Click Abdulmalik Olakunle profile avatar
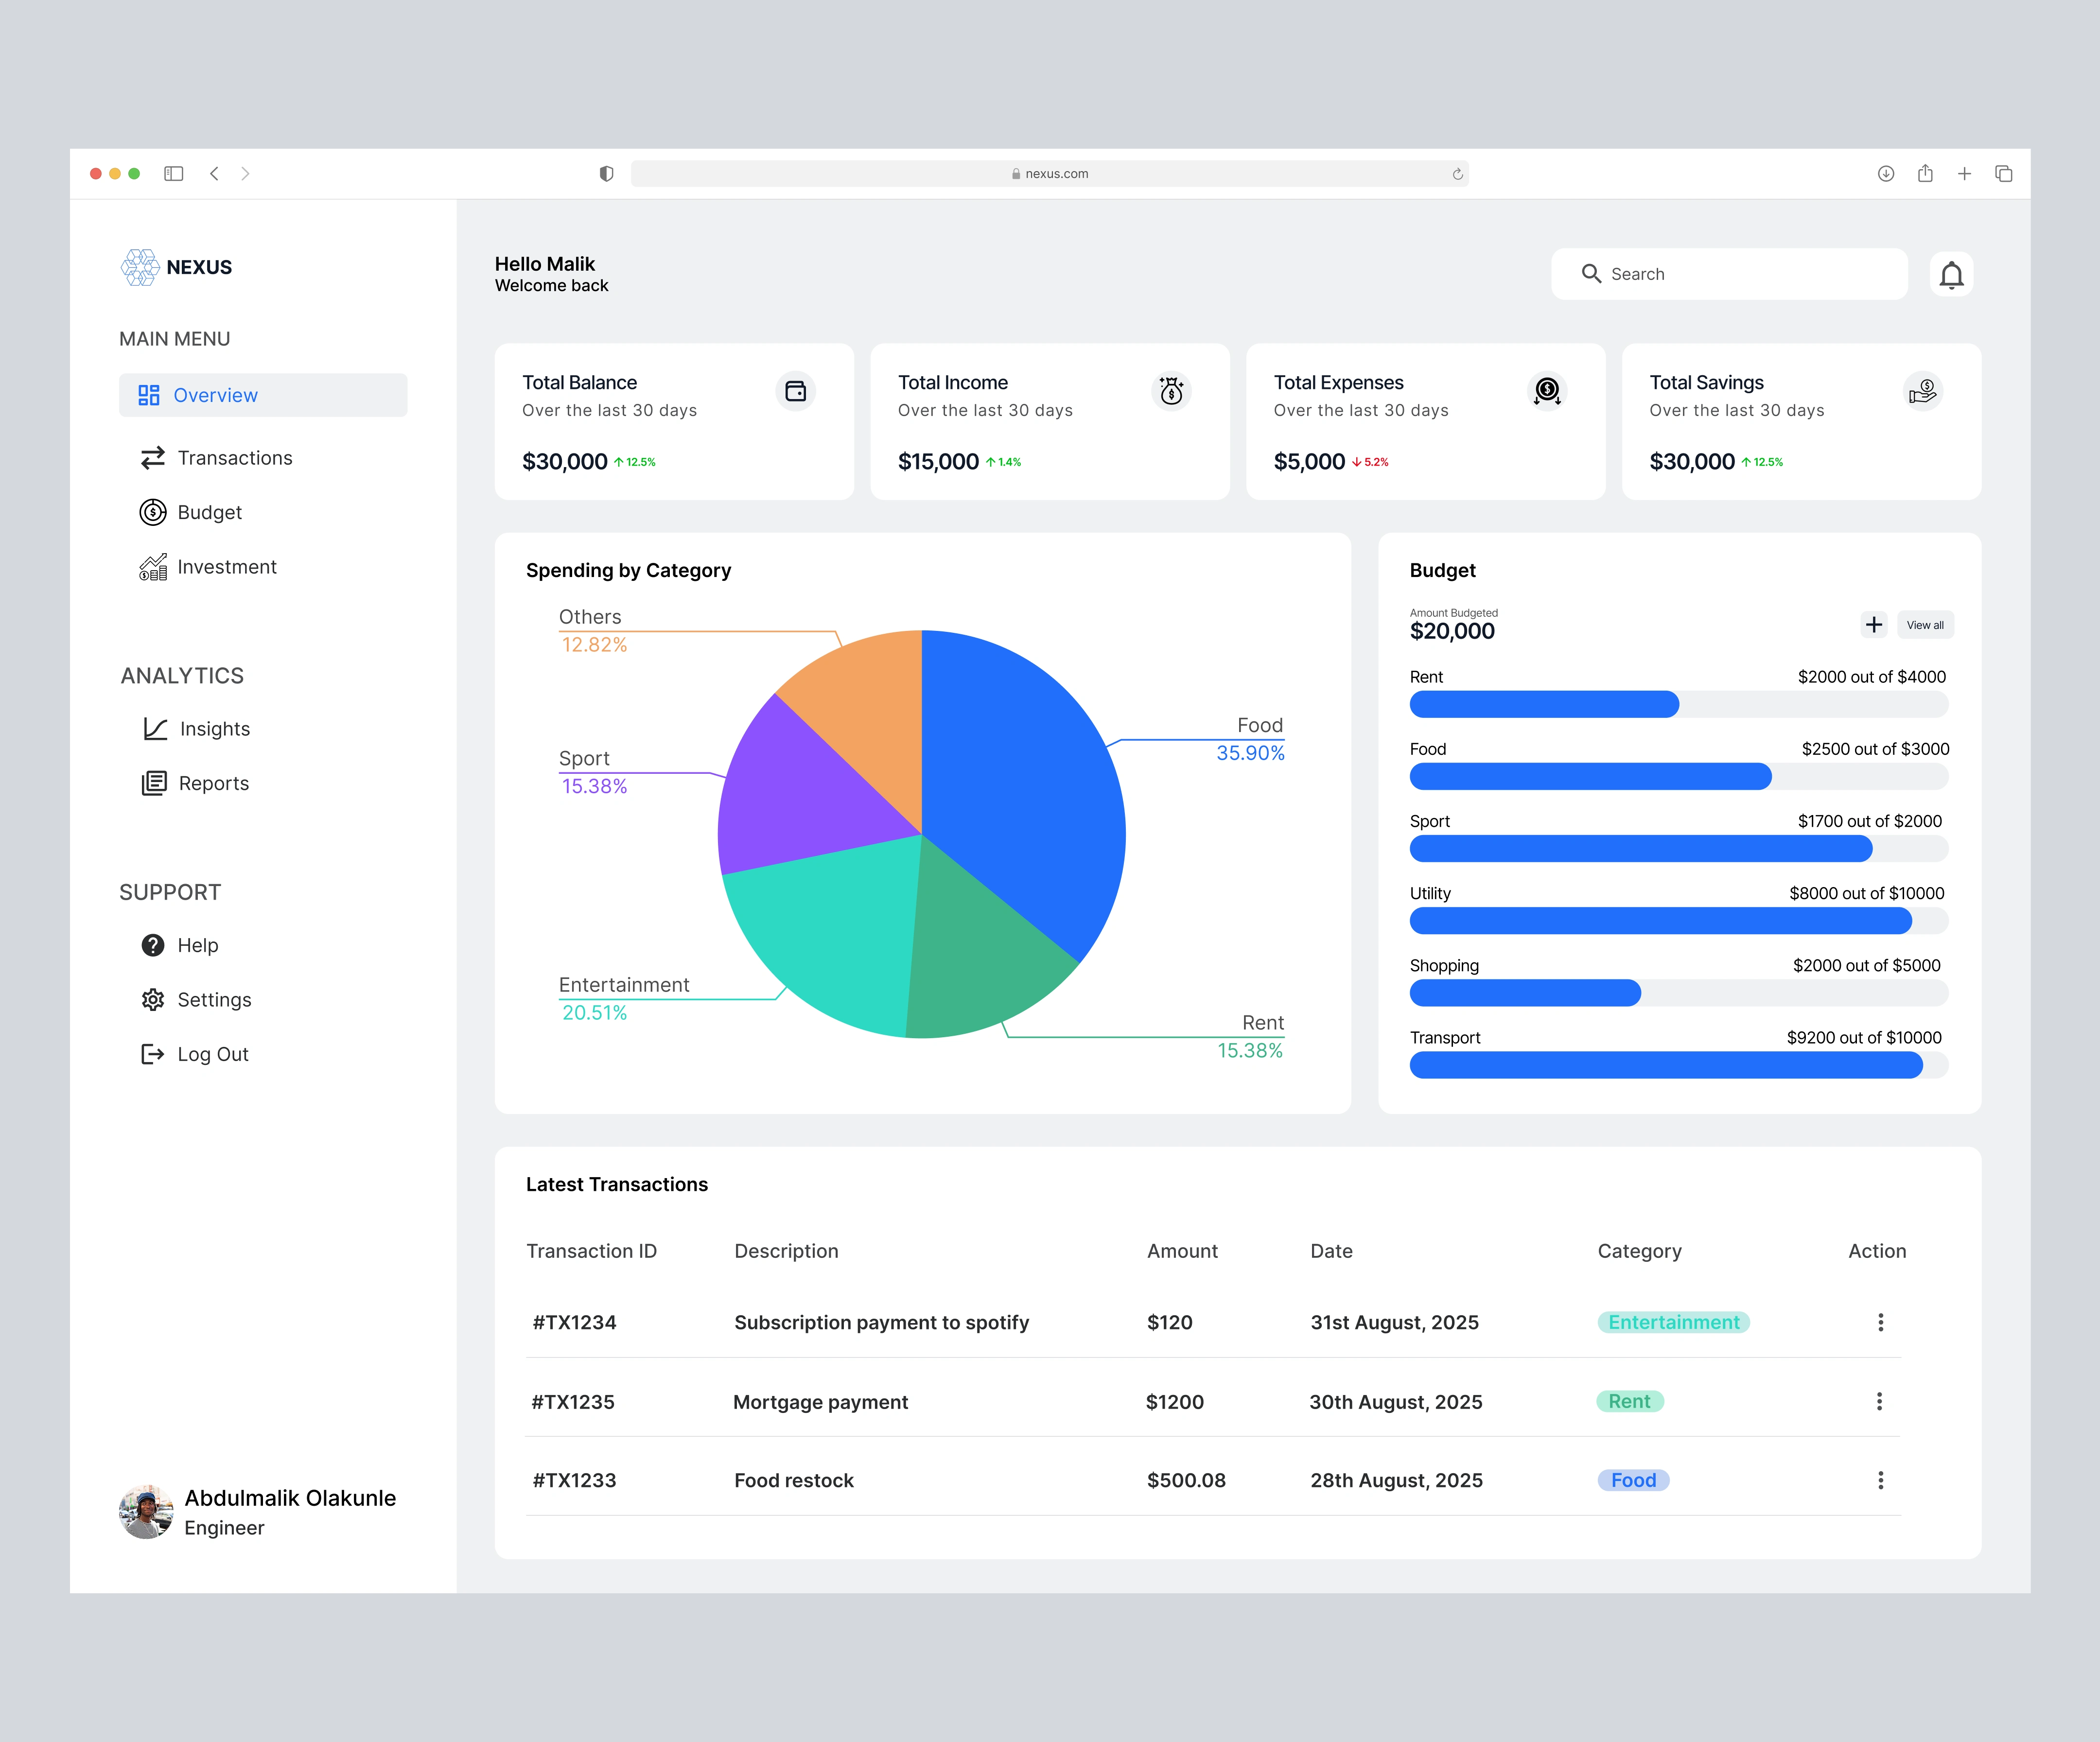Image resolution: width=2100 pixels, height=1742 pixels. tap(146, 1511)
